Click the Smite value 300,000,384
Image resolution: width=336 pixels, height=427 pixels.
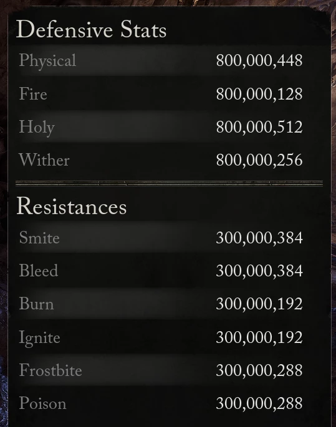click(259, 238)
